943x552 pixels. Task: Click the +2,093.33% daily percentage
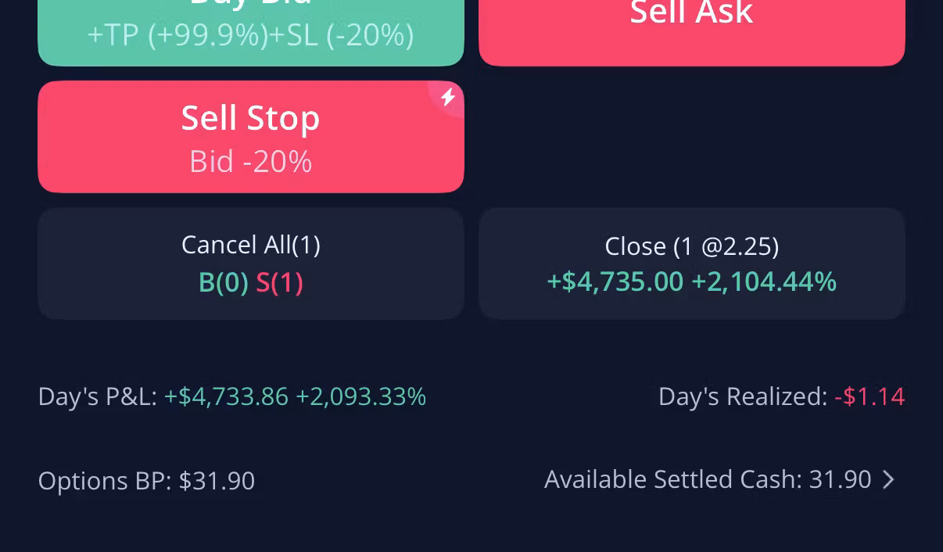(360, 397)
